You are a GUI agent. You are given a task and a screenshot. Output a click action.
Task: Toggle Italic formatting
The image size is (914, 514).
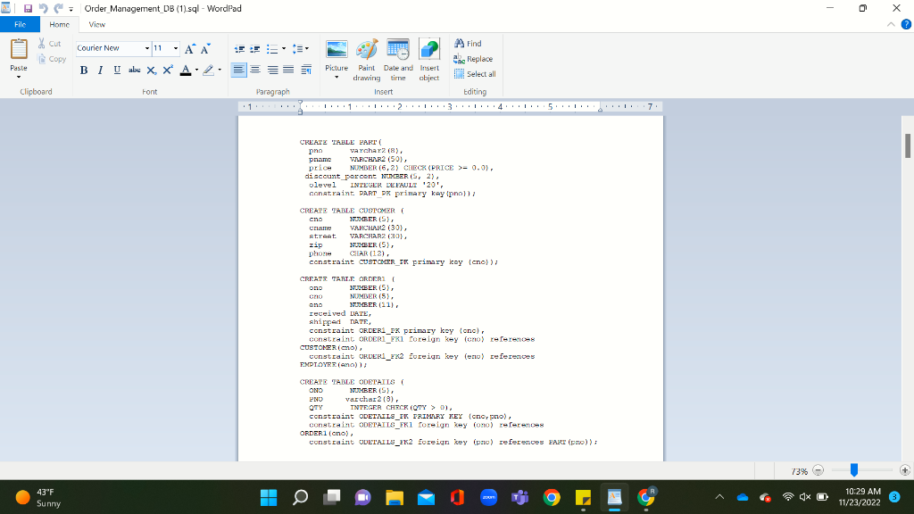(x=100, y=70)
